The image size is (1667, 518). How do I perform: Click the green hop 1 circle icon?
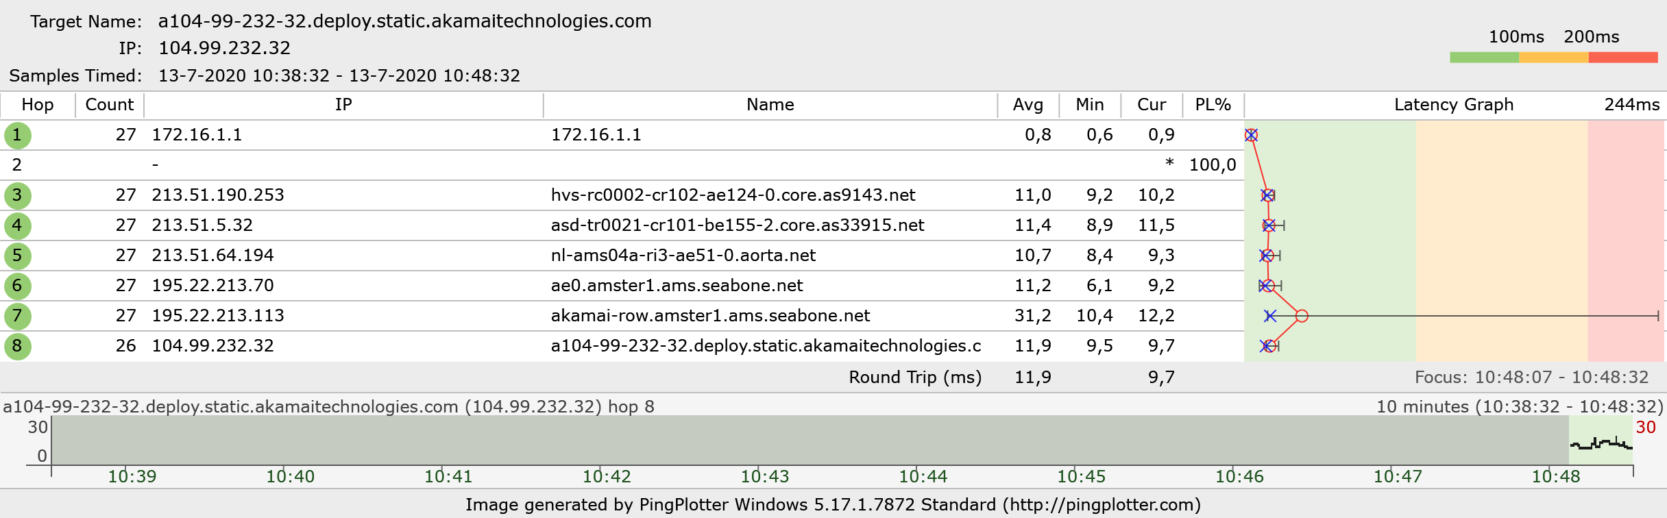click(17, 135)
